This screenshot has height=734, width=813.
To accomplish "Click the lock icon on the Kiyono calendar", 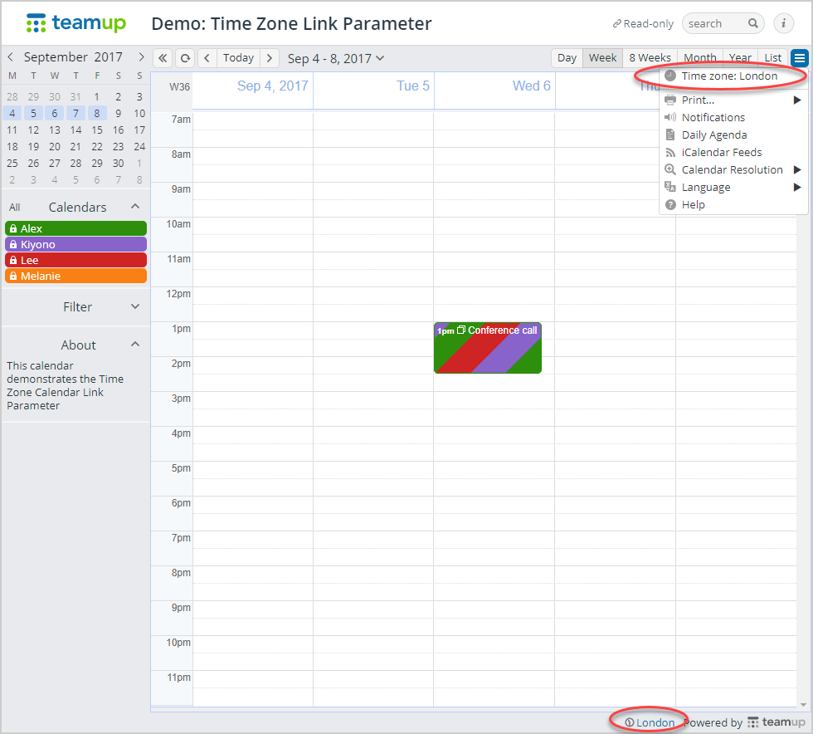I will pyautogui.click(x=13, y=244).
